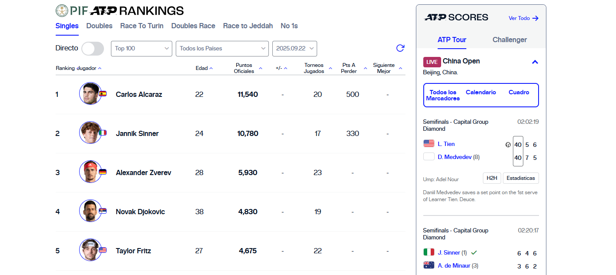The width and height of the screenshot is (616, 275).
Task: Click the refresh rankings icon
Action: click(x=400, y=48)
